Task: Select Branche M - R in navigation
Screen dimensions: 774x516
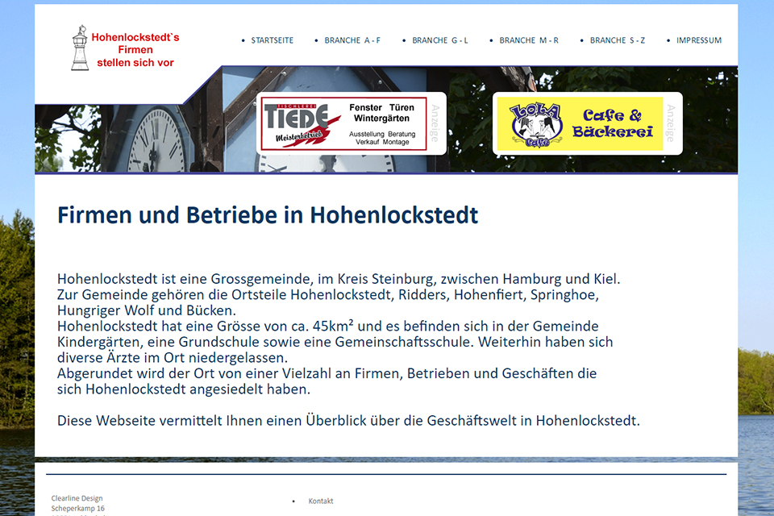Action: click(528, 40)
